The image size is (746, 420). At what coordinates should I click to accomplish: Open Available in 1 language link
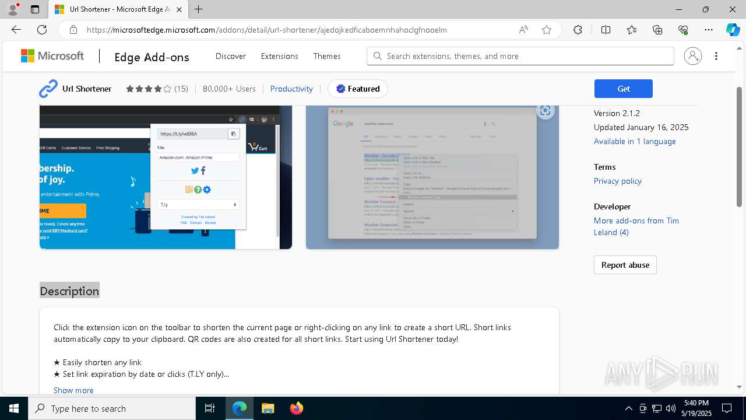(x=635, y=141)
